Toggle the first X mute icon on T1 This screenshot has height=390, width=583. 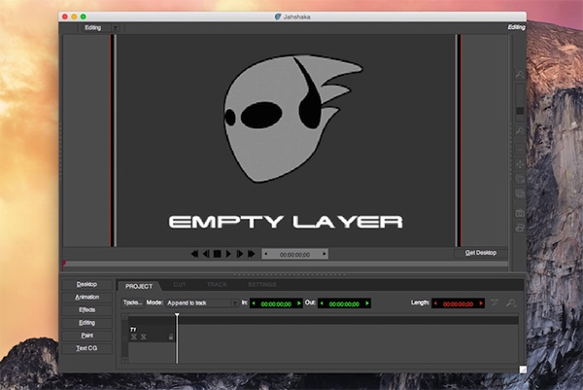click(x=134, y=337)
